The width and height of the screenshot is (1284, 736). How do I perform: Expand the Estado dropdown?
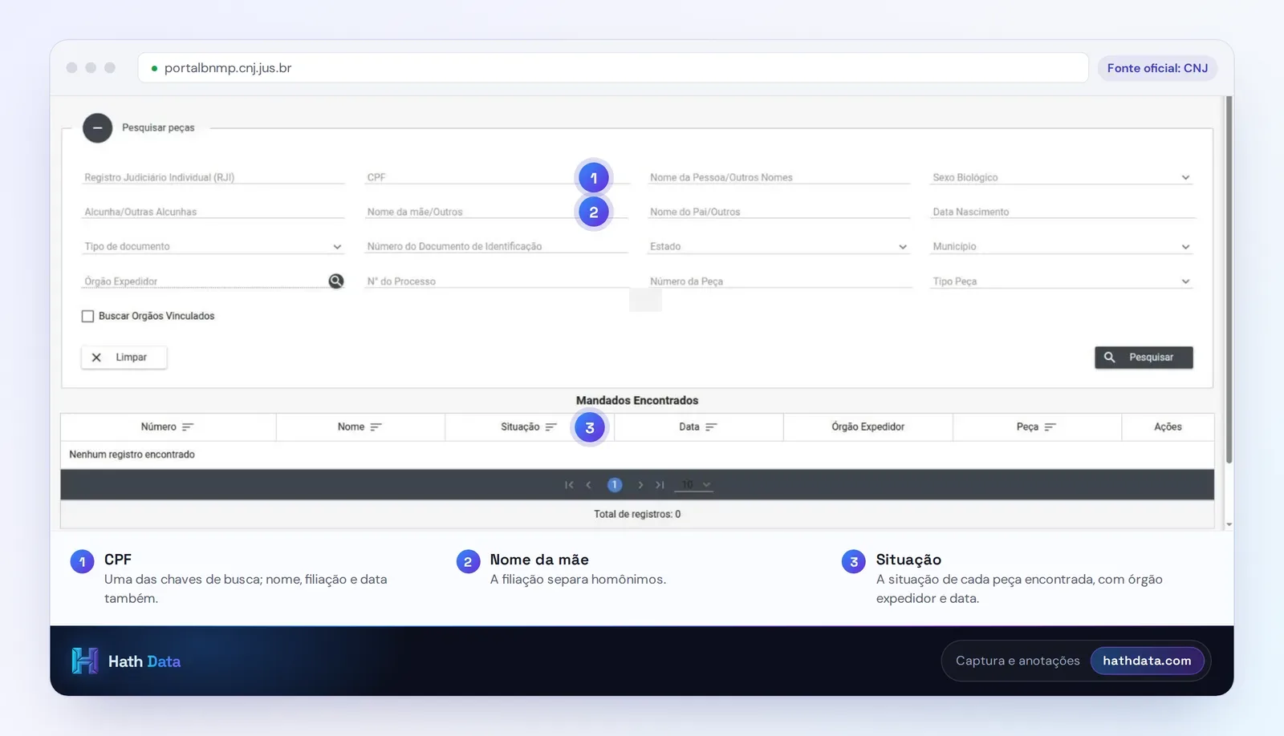point(778,246)
